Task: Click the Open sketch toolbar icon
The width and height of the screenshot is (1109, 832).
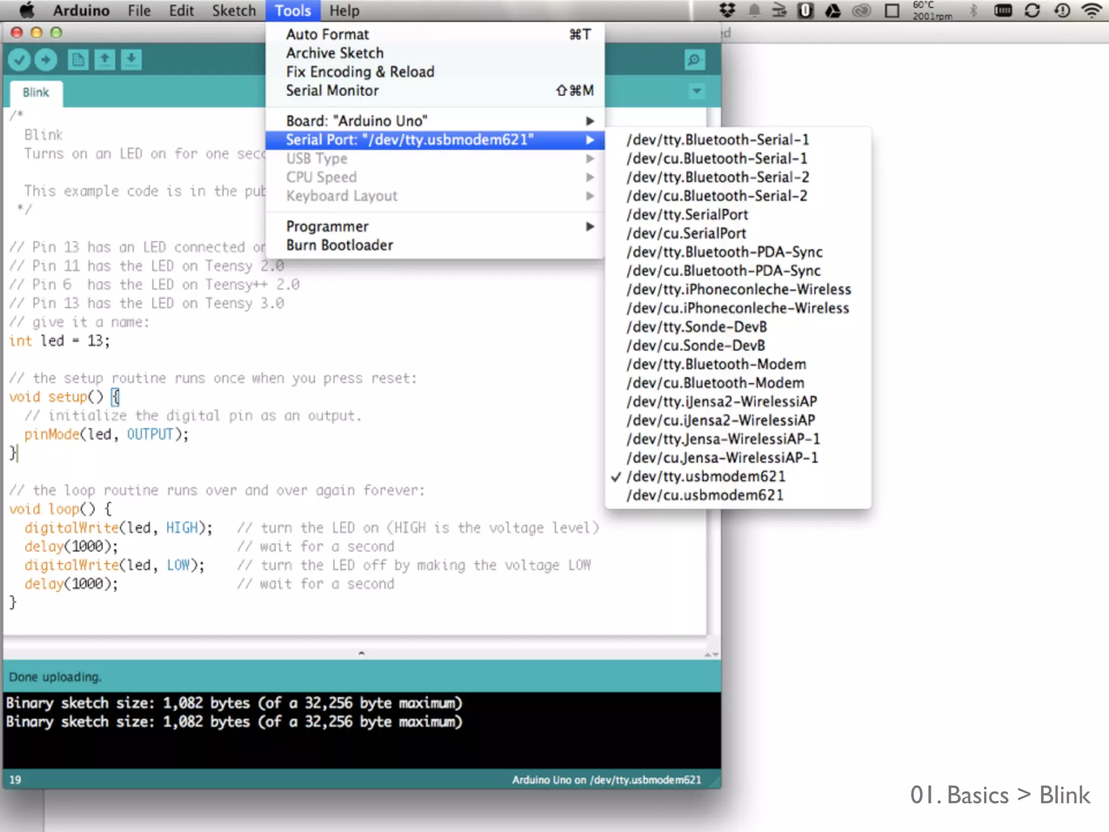Action: coord(105,60)
